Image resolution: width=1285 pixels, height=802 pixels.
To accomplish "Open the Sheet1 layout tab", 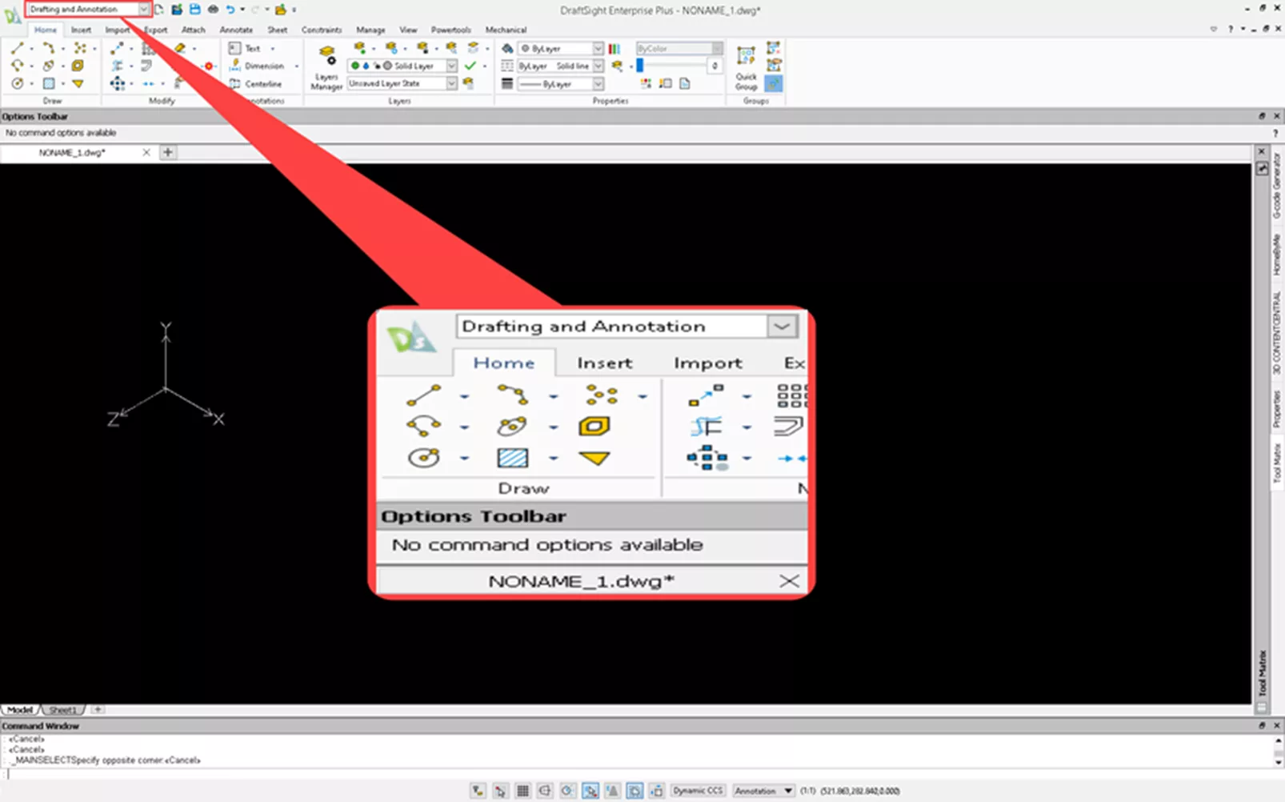I will (x=62, y=710).
